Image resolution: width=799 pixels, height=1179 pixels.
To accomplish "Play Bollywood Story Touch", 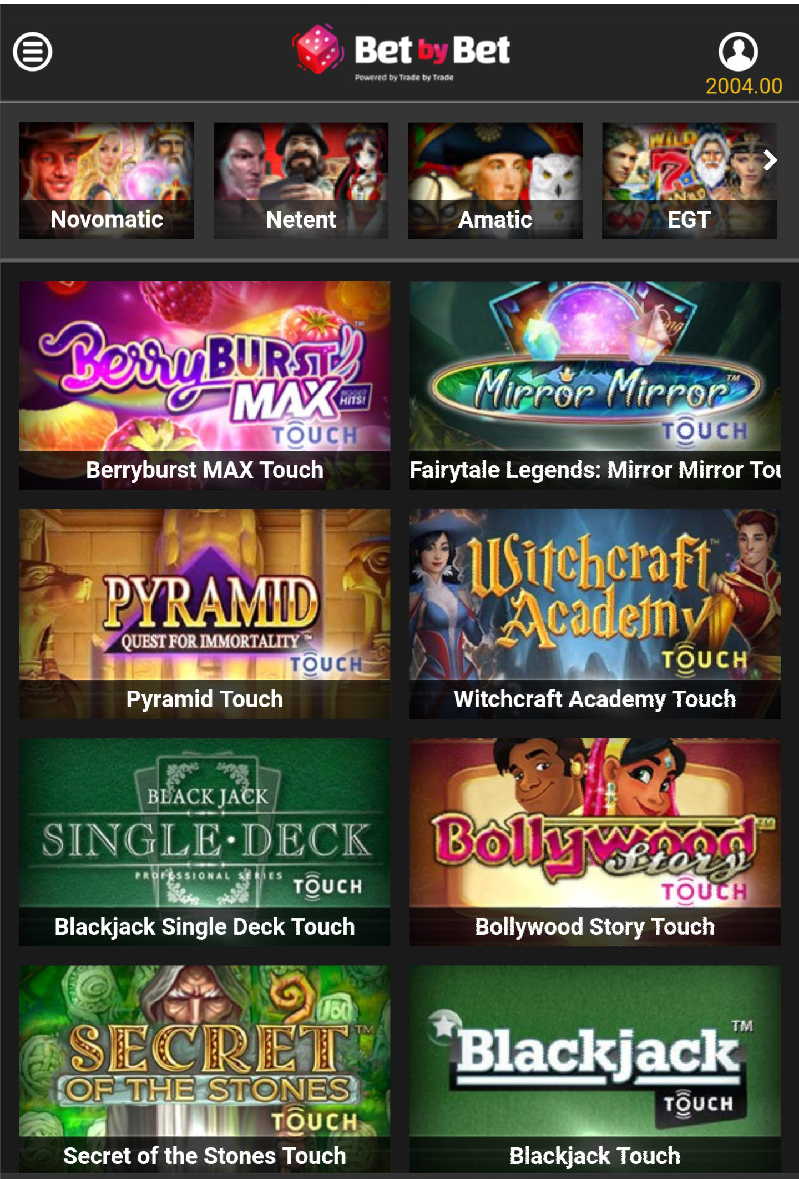I will [x=595, y=842].
